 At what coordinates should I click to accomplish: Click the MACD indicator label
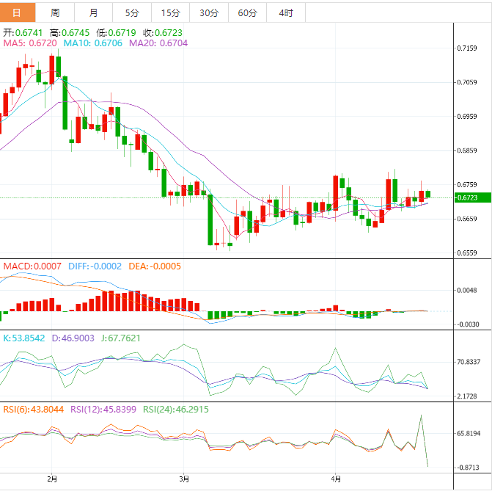click(x=32, y=266)
